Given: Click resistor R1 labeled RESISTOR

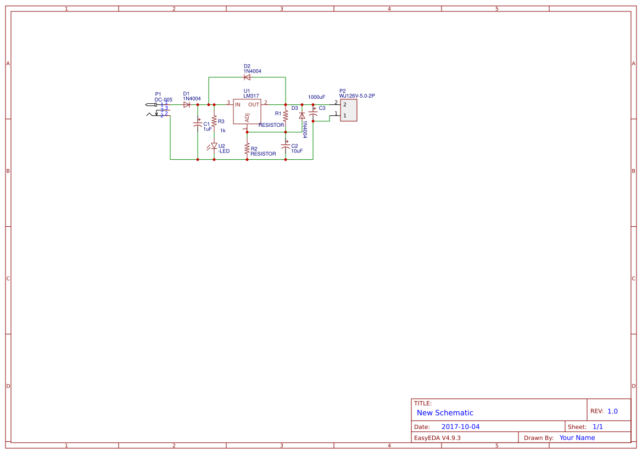Looking at the screenshot, I should click(286, 116).
